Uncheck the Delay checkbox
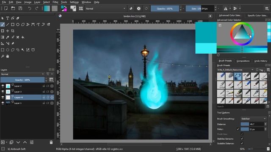This screenshot has width=271, height=152. 238,129
